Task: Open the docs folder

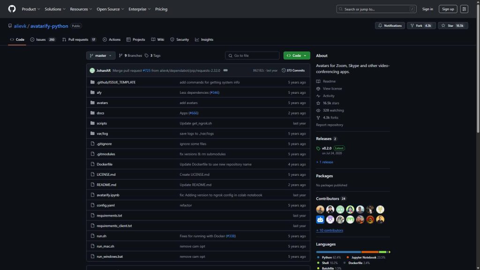Action: [100, 113]
